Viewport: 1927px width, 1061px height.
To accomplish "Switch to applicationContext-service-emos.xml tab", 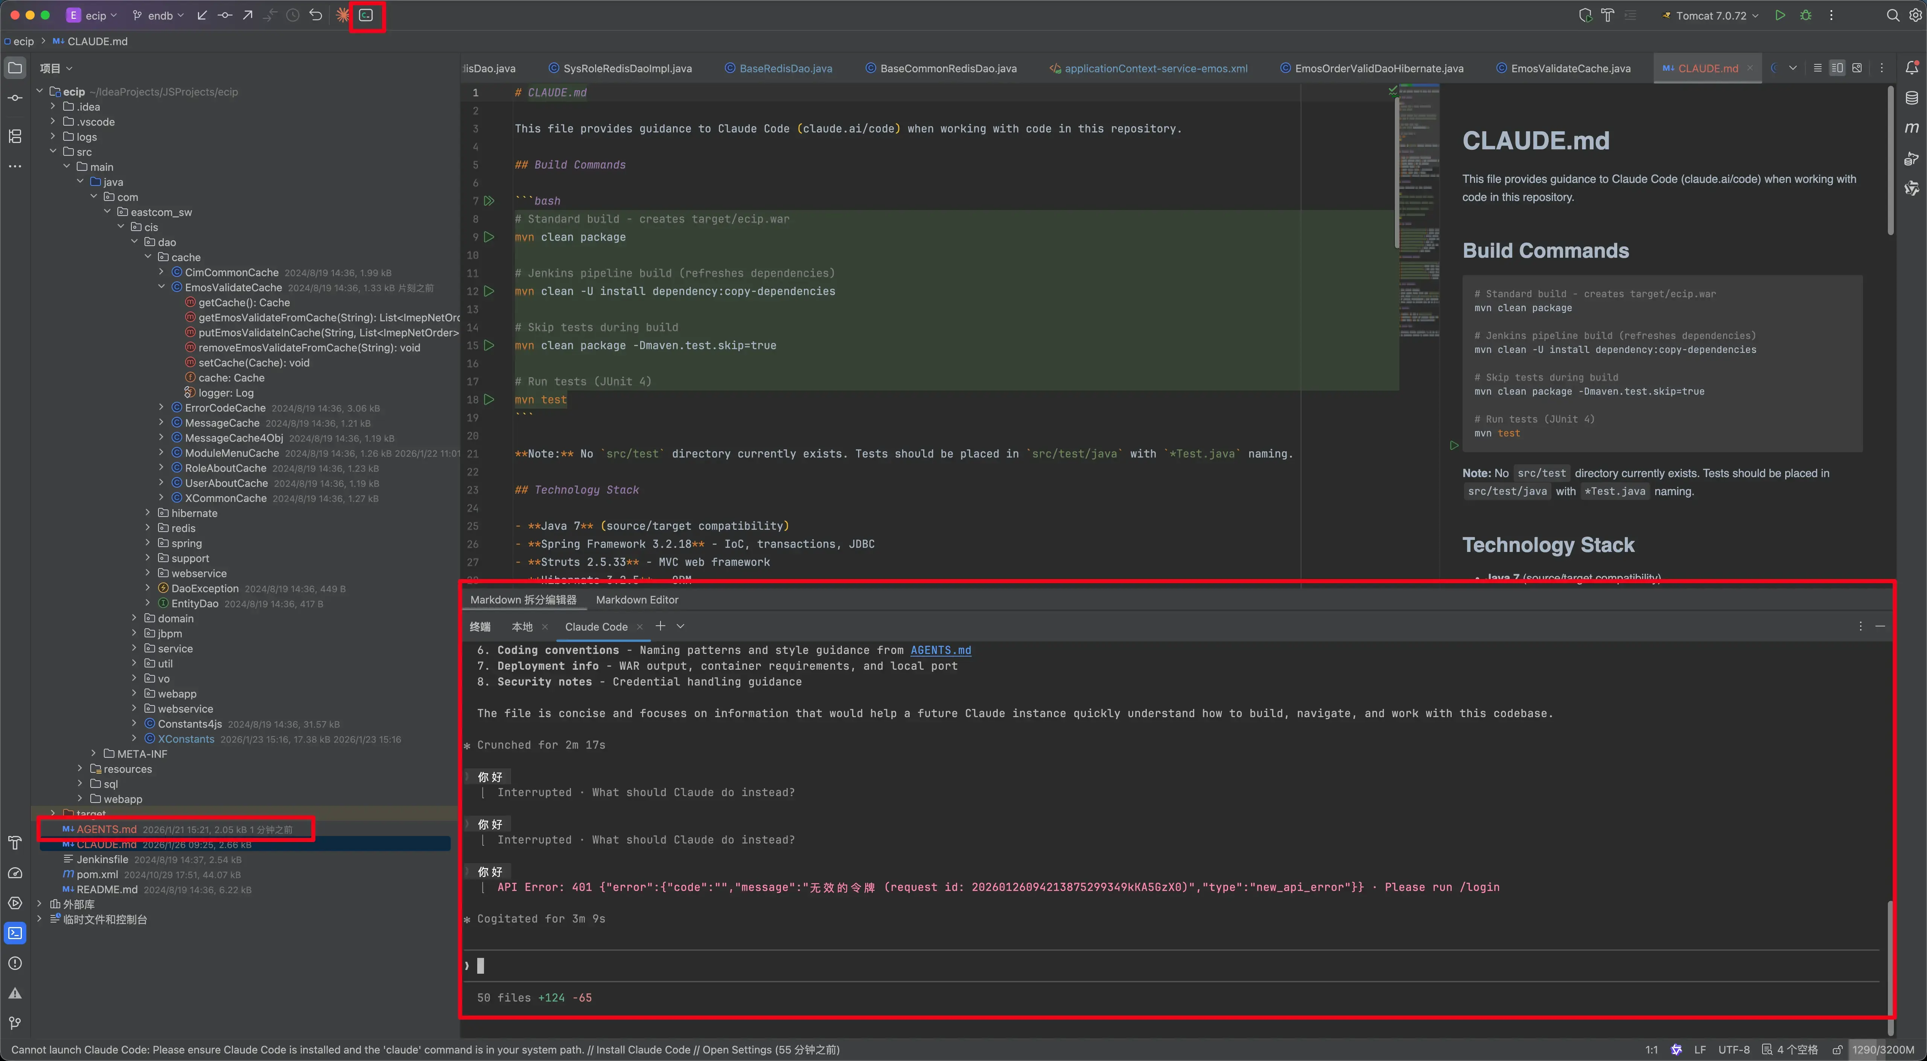I will [x=1148, y=68].
